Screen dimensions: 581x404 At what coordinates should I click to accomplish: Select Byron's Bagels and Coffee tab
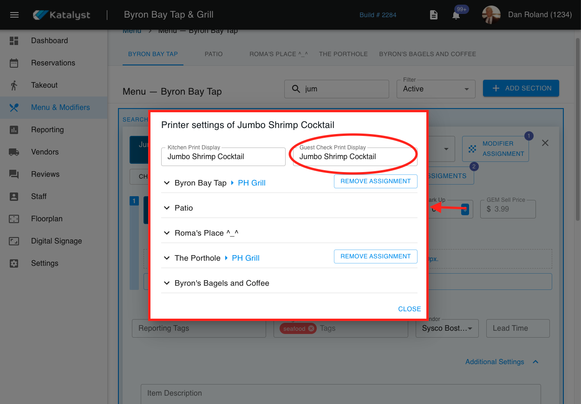click(427, 54)
